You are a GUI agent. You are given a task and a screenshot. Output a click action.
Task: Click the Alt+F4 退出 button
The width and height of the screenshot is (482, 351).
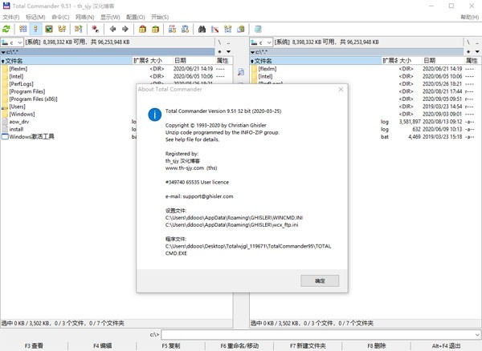click(446, 345)
